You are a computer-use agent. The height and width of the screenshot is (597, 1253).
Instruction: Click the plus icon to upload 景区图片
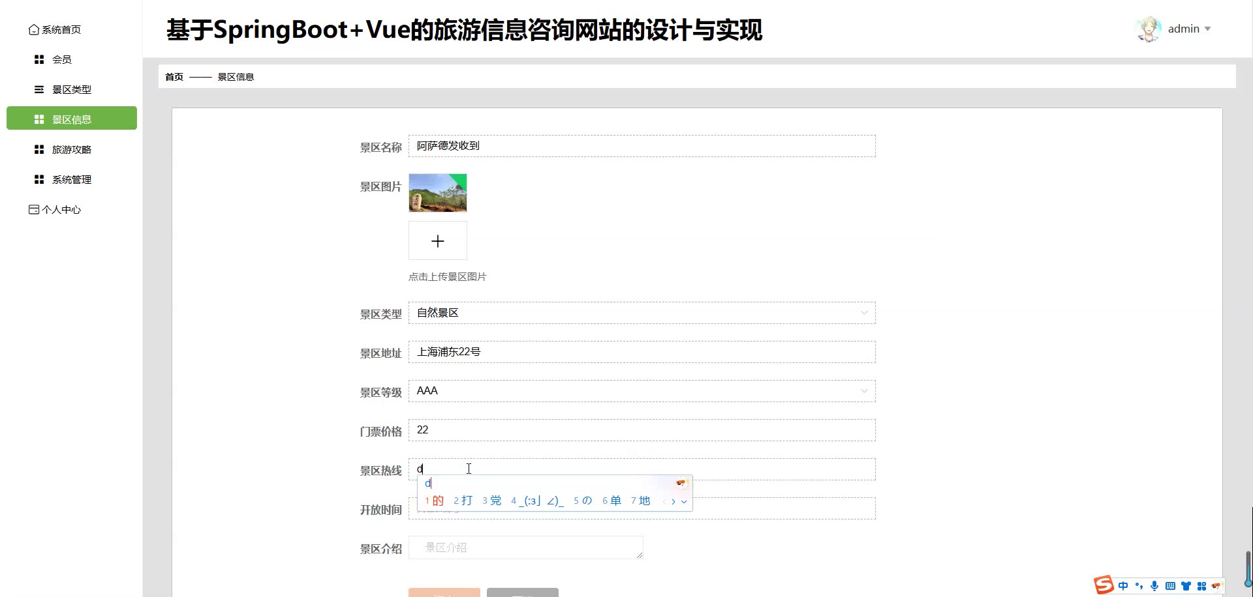[x=438, y=241]
